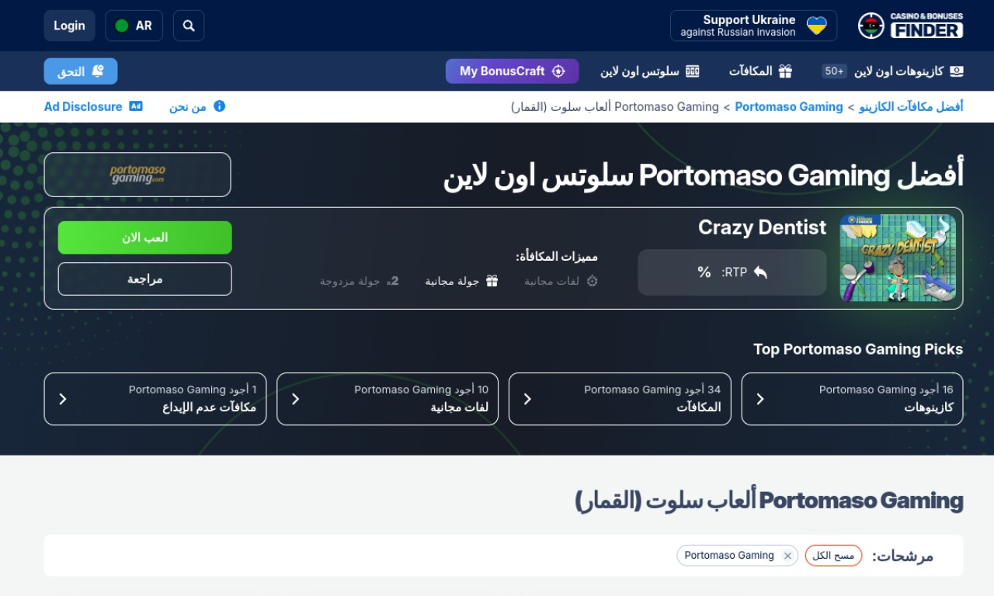
Task: Open سلوتس اون لاين menu
Action: (x=650, y=71)
